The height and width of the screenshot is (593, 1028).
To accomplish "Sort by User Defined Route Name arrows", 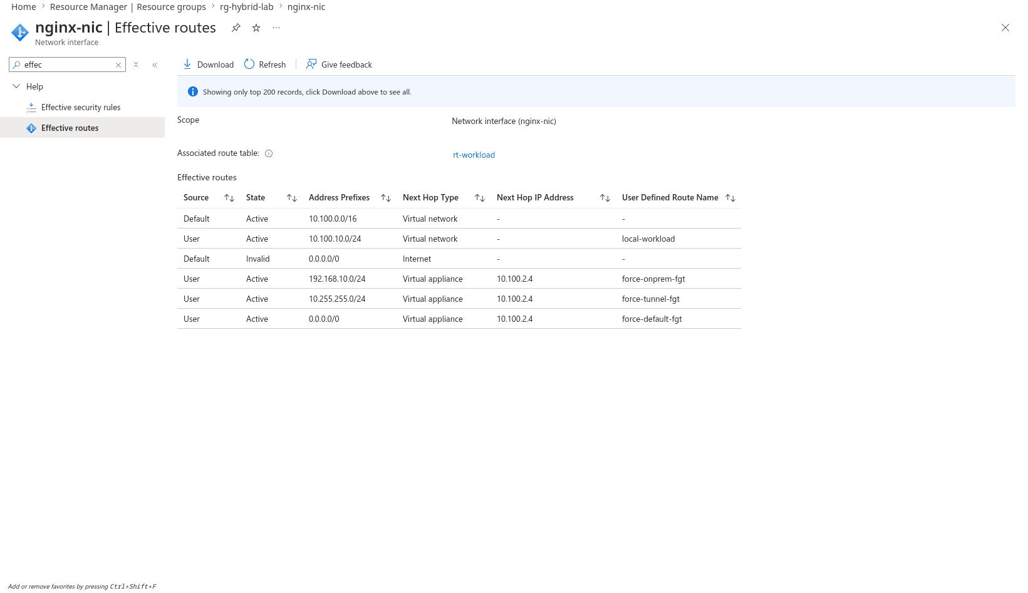I will 730,198.
